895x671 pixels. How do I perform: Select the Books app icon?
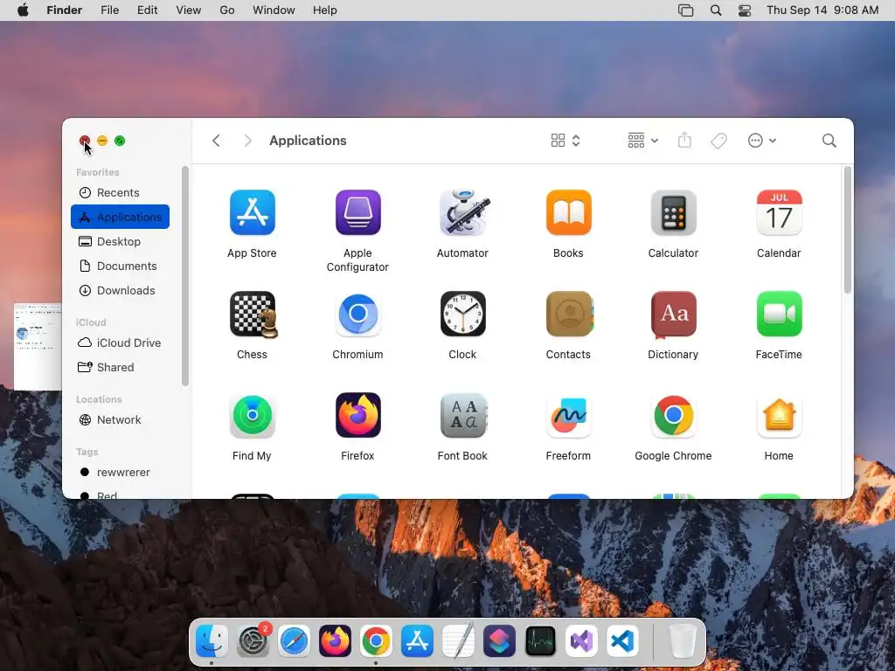point(568,212)
